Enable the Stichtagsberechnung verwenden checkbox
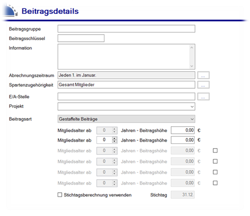The height and width of the screenshot is (216, 250). click(x=60, y=195)
